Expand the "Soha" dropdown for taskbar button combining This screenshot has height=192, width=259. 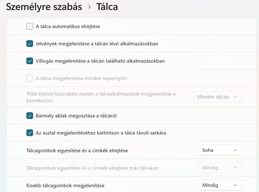click(x=220, y=150)
